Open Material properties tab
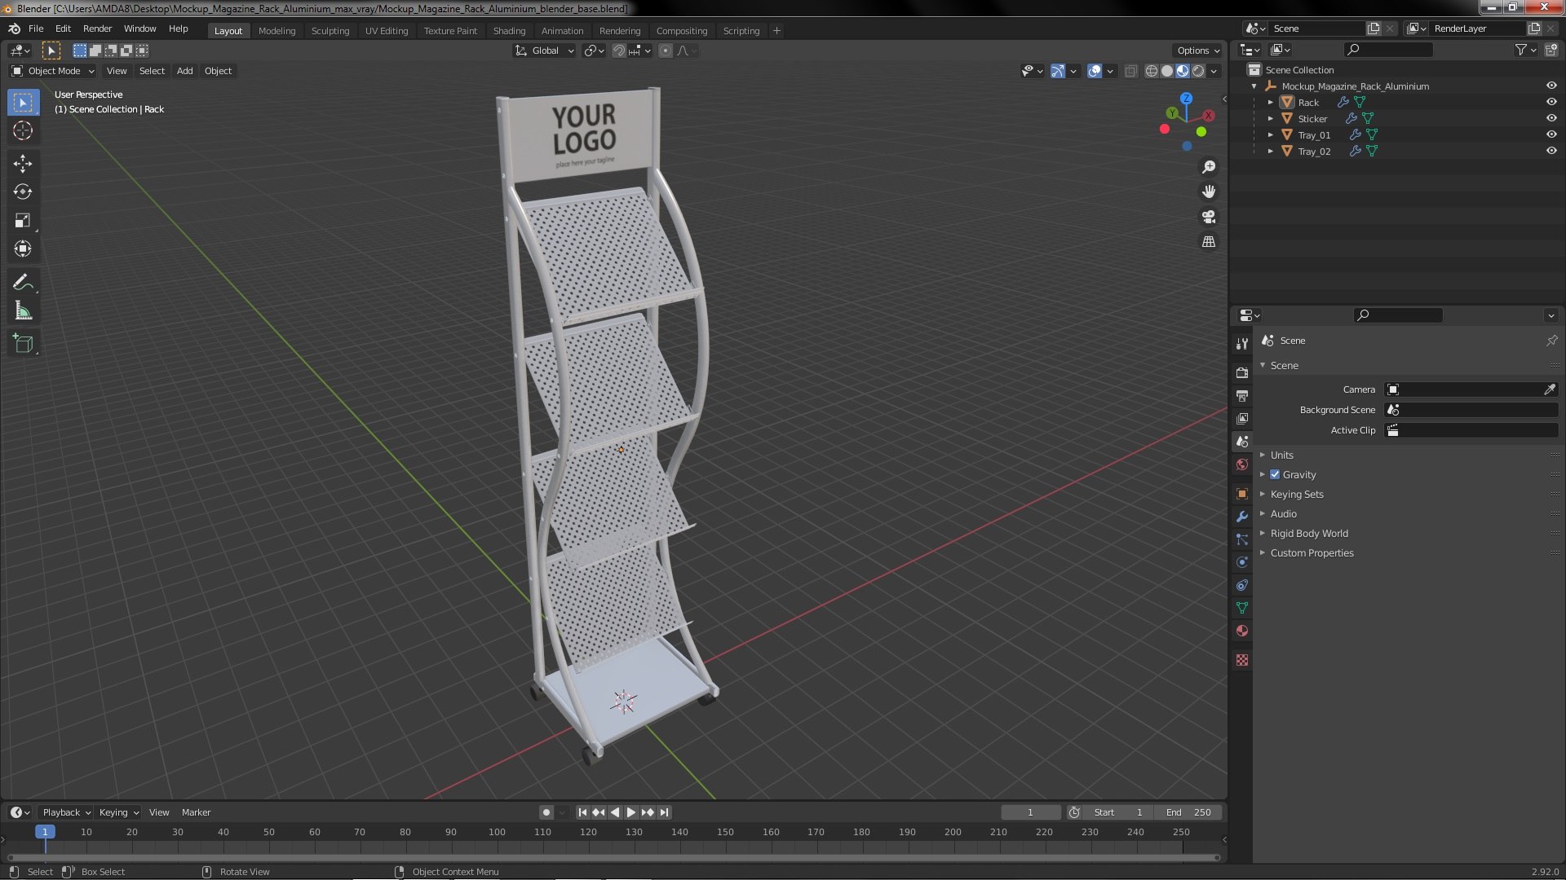The height and width of the screenshot is (880, 1566). (1242, 631)
